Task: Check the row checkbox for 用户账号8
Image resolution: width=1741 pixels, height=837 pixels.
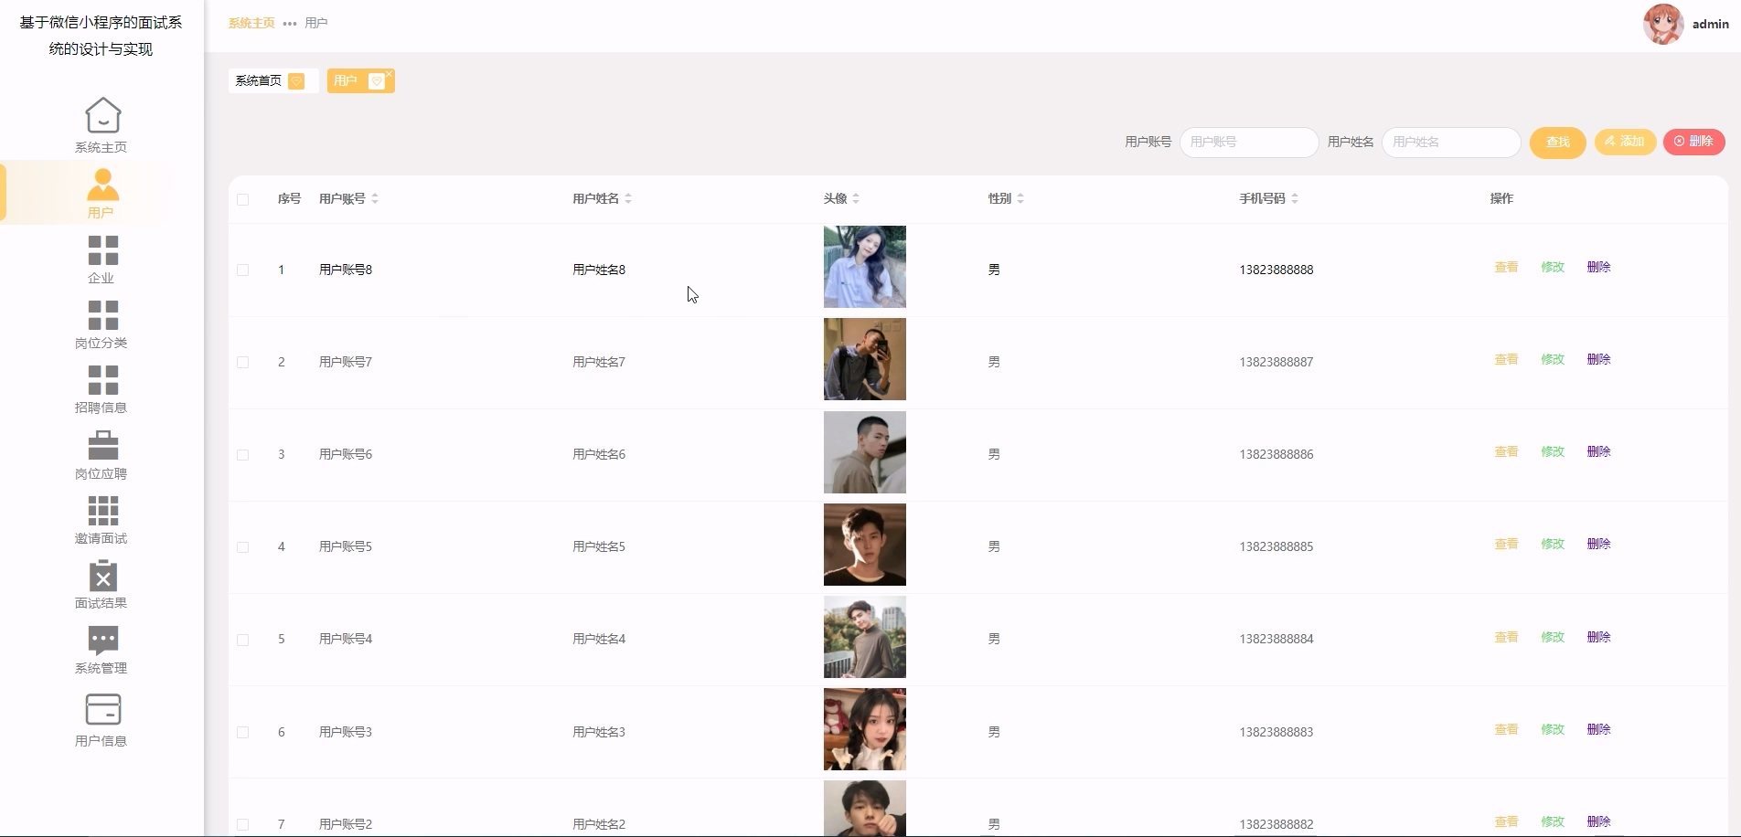Action: click(x=243, y=270)
